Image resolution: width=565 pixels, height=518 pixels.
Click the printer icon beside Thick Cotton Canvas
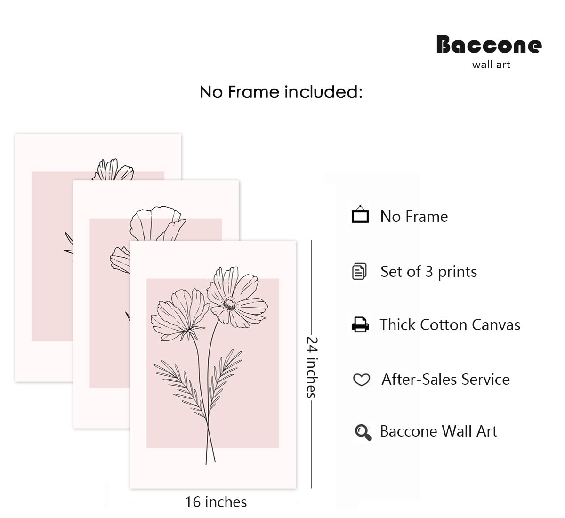(x=360, y=324)
